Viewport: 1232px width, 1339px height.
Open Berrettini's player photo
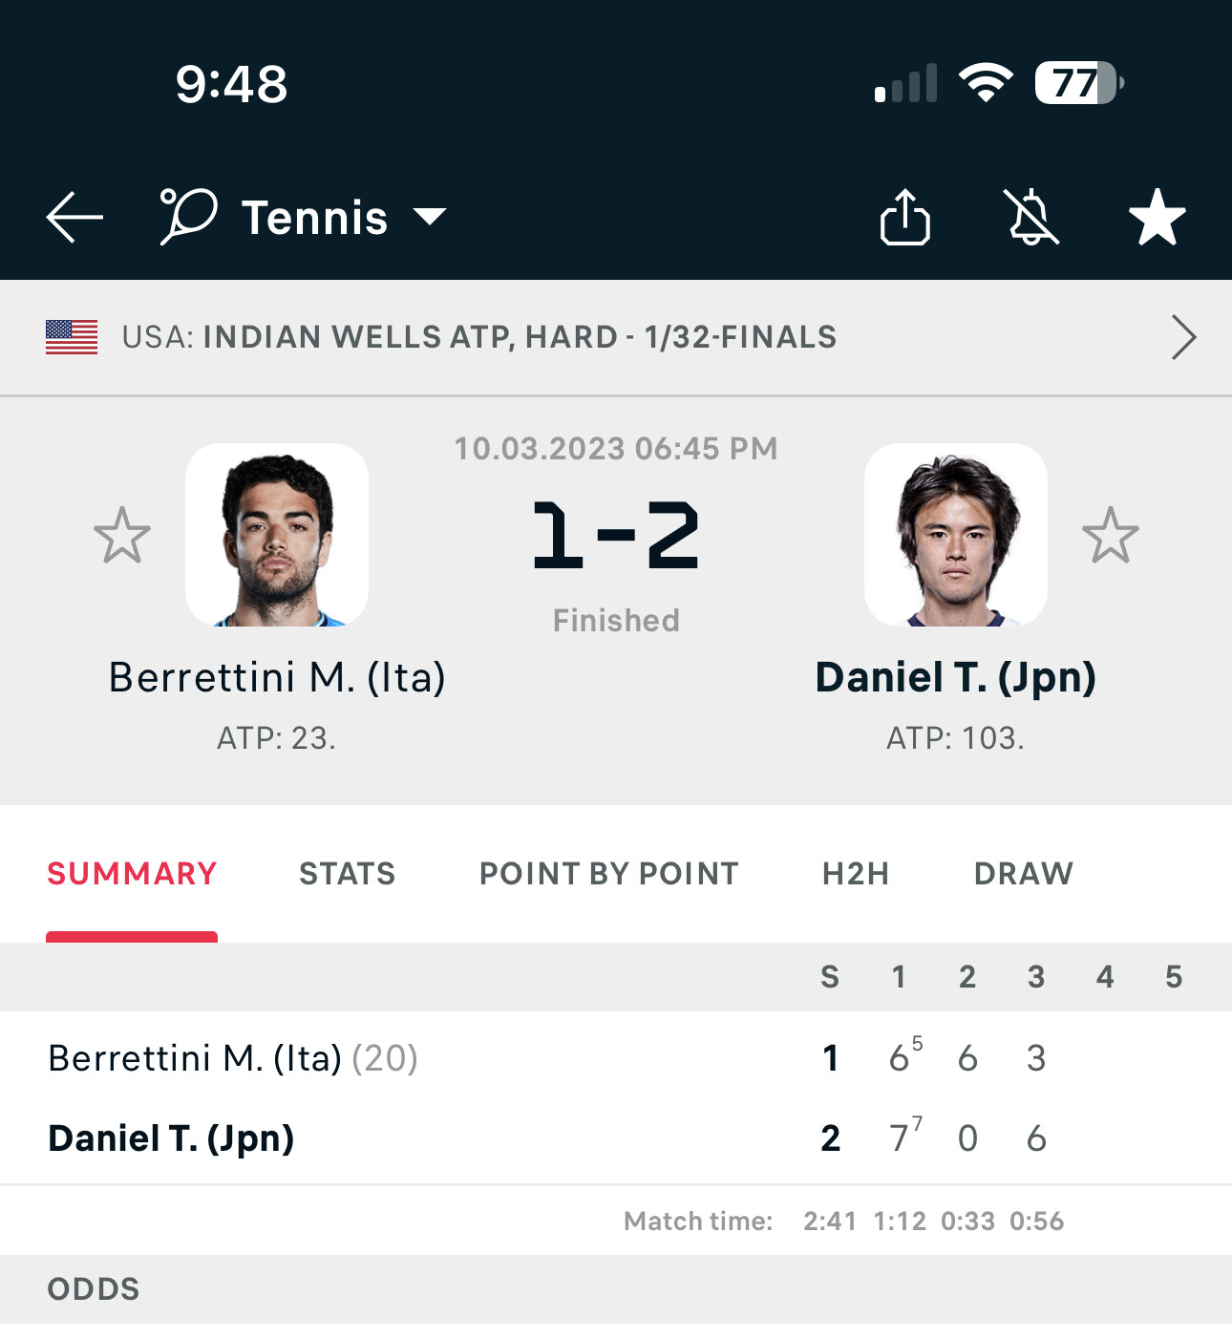pyautogui.click(x=277, y=535)
